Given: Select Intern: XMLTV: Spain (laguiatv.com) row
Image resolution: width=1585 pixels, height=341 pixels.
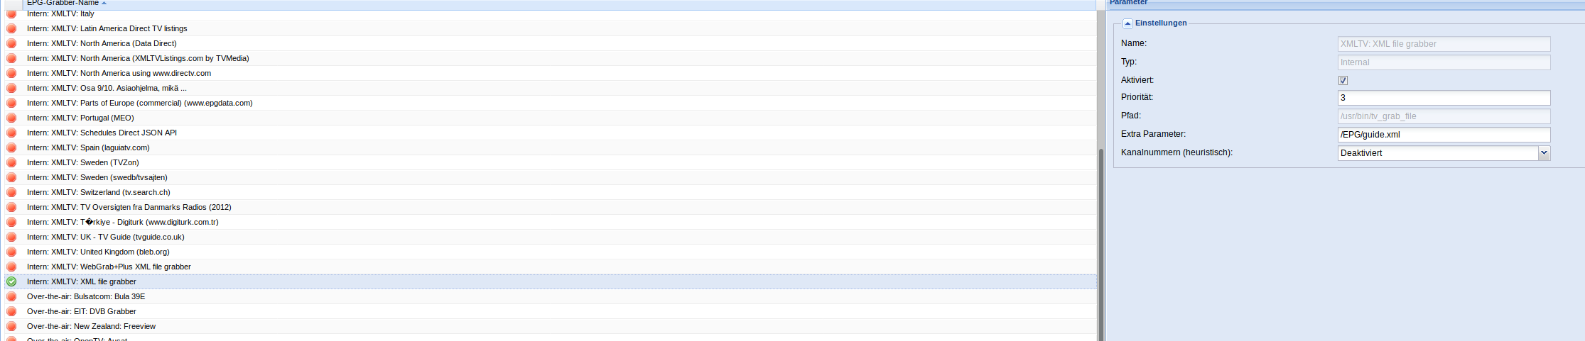Looking at the screenshot, I should click(x=551, y=147).
